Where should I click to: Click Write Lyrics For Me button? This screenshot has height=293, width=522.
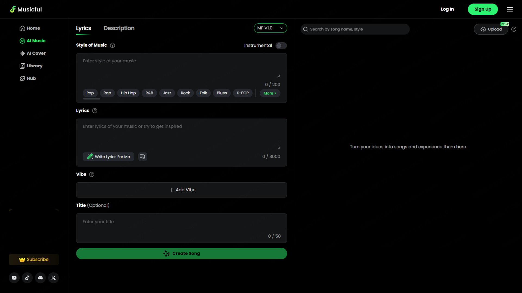[x=108, y=157]
